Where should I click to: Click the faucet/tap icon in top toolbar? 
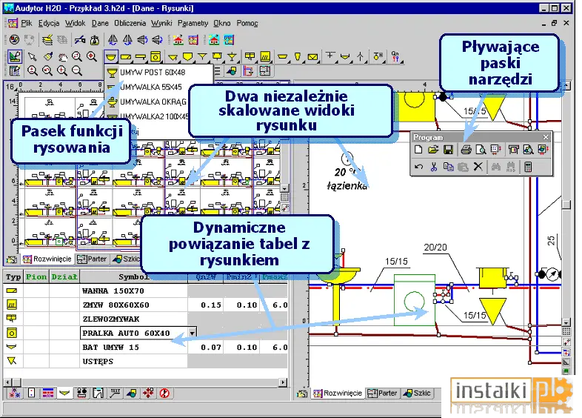pyautogui.click(x=80, y=40)
